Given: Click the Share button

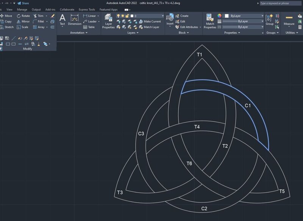Looking at the screenshot, I should point(23,3).
